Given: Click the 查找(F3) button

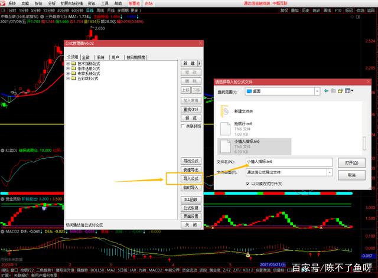Looking at the screenshot, I should point(191,109).
